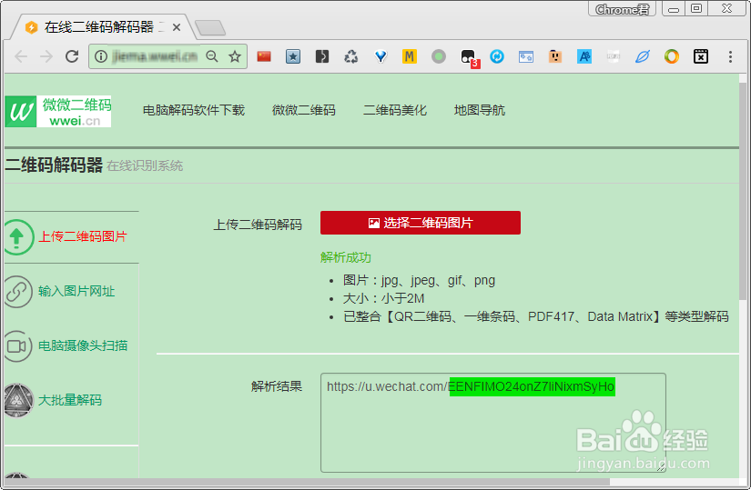Click the wwei.cn site logo

58,111
